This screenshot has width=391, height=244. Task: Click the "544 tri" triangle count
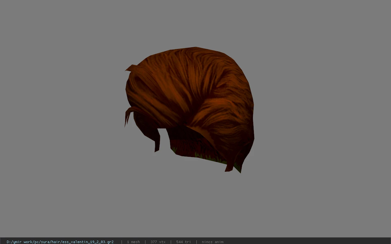click(183, 242)
